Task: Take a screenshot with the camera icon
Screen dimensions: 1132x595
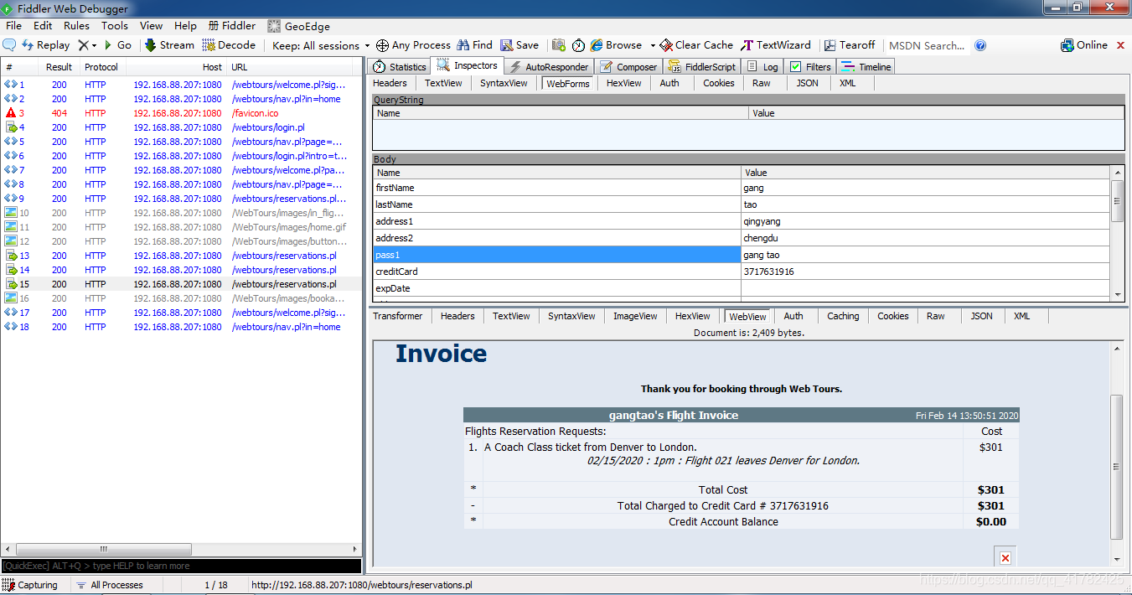Action: (x=558, y=45)
